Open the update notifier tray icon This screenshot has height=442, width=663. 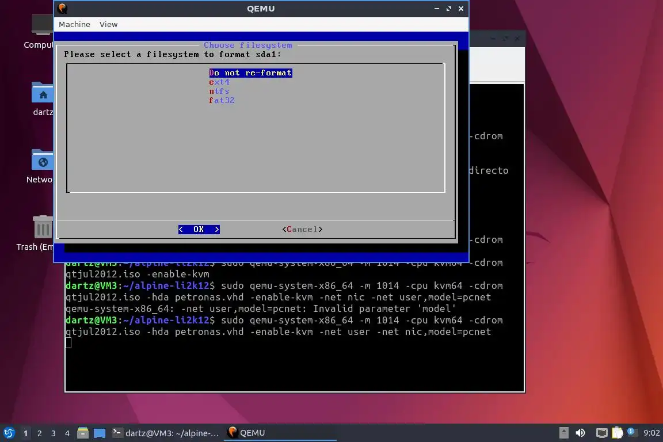tap(632, 432)
